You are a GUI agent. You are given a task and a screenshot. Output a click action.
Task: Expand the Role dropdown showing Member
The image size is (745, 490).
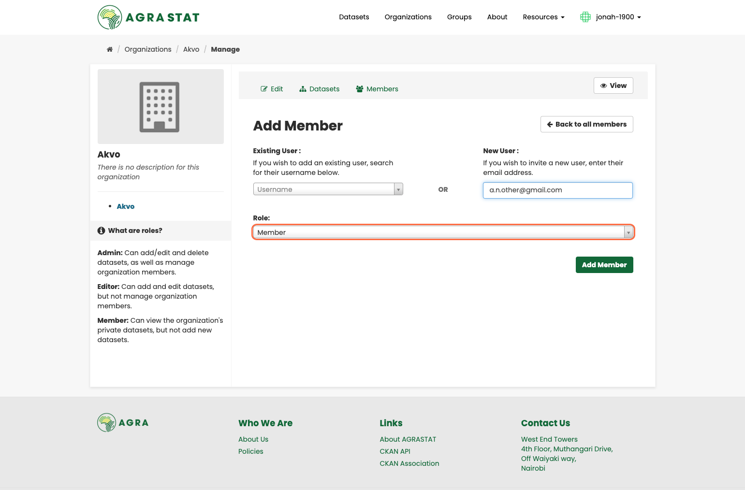[443, 232]
